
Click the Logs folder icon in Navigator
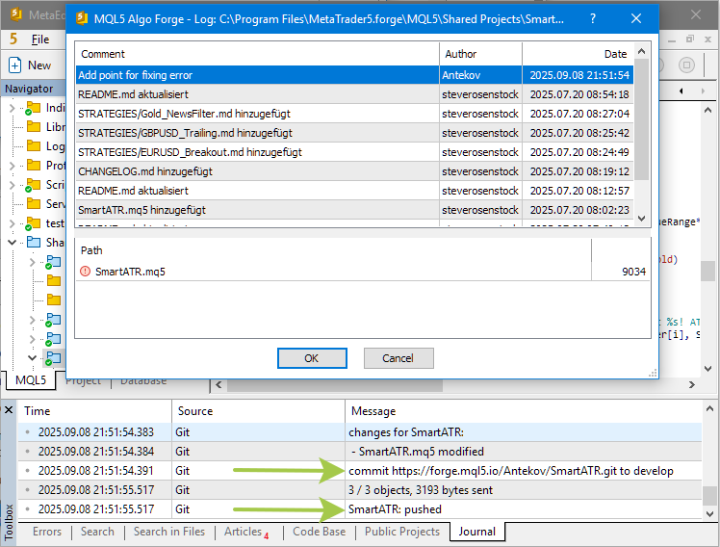tap(34, 145)
